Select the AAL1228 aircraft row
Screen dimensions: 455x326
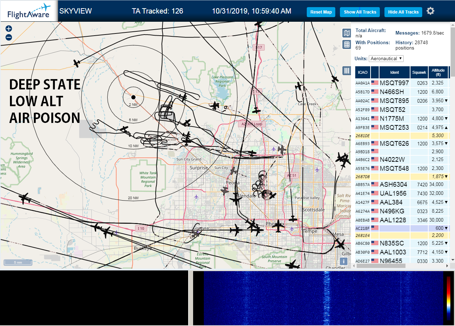(x=402, y=220)
